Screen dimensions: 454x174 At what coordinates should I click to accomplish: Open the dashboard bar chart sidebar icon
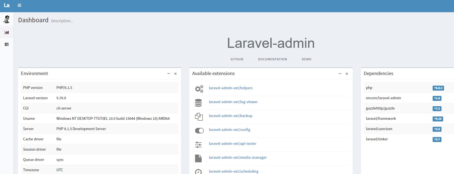pyautogui.click(x=7, y=32)
